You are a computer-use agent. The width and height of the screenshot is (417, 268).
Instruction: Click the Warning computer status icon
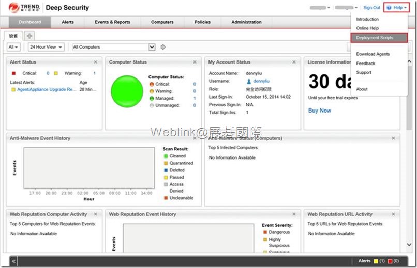click(x=152, y=91)
